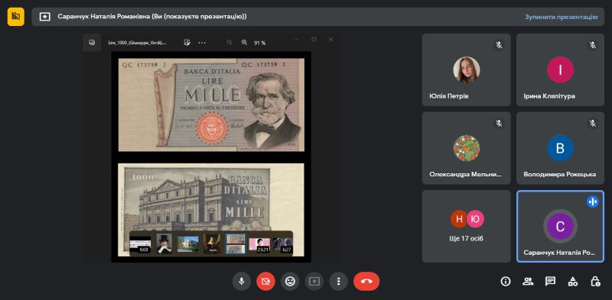Click the edit image icon in the photo viewer

(187, 43)
